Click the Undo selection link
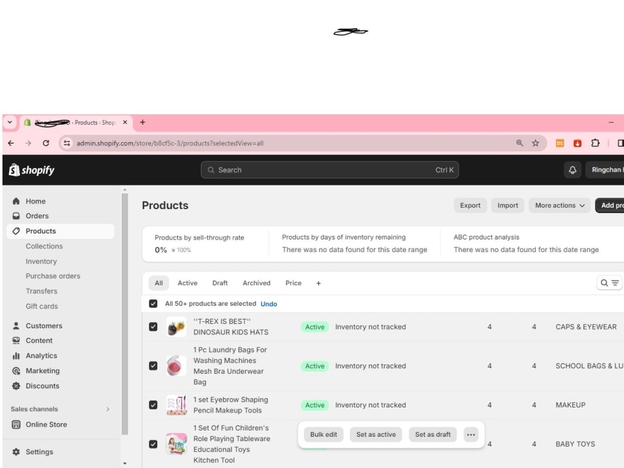The width and height of the screenshot is (624, 468). [x=268, y=304]
